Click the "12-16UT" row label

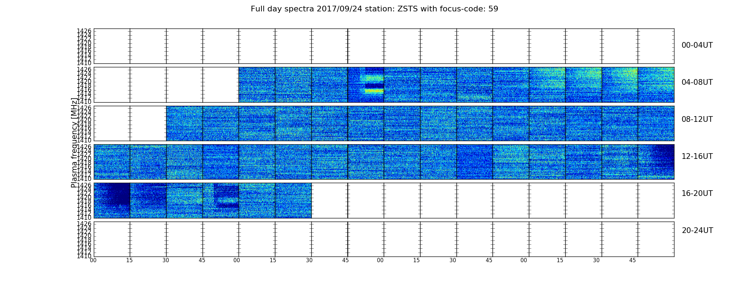(x=697, y=156)
